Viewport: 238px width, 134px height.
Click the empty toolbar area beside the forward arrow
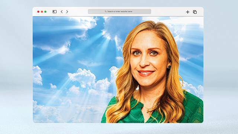77,12
